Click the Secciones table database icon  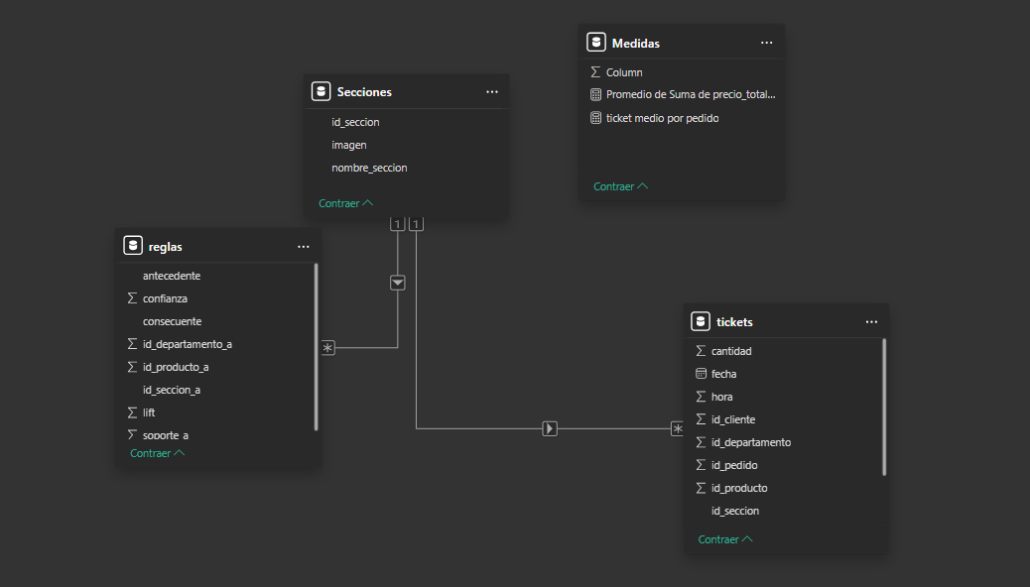321,91
